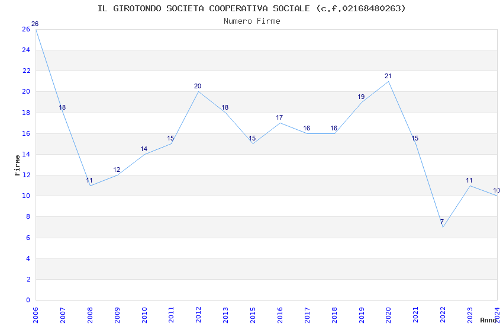
Task: Select the 2016 data label 17
Action: point(279,117)
